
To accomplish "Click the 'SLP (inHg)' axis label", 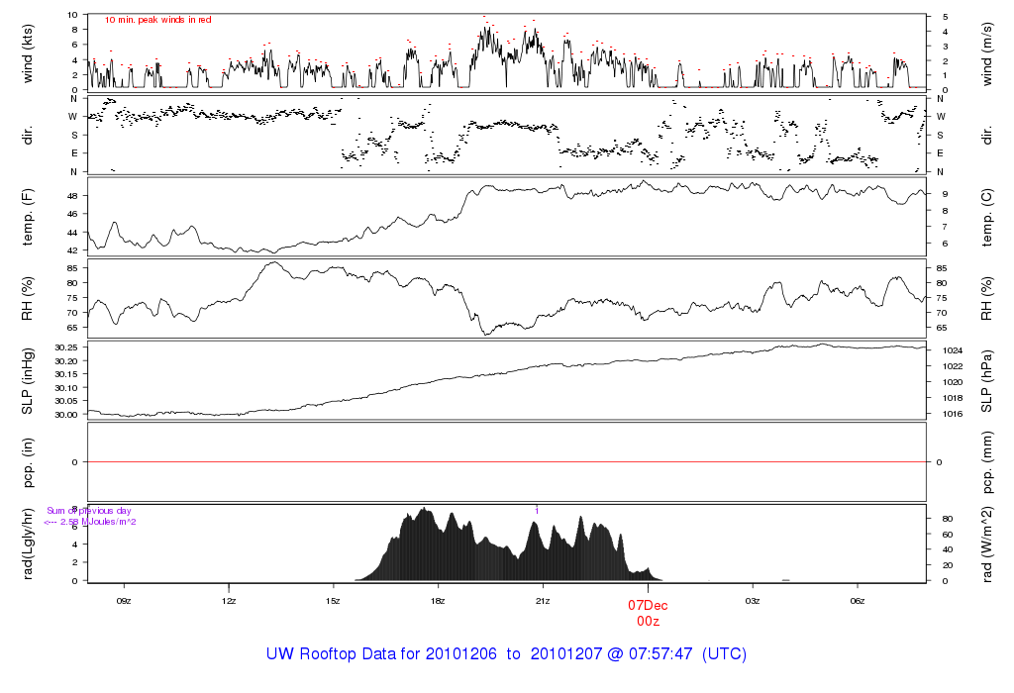I will click(27, 381).
